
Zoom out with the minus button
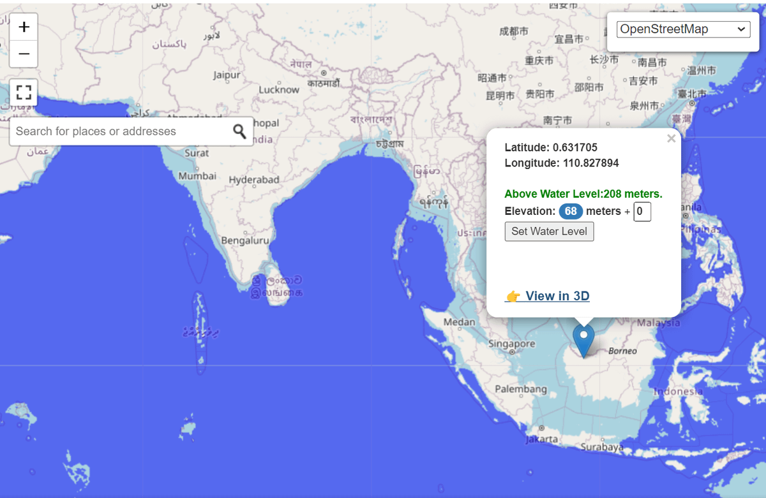point(24,54)
